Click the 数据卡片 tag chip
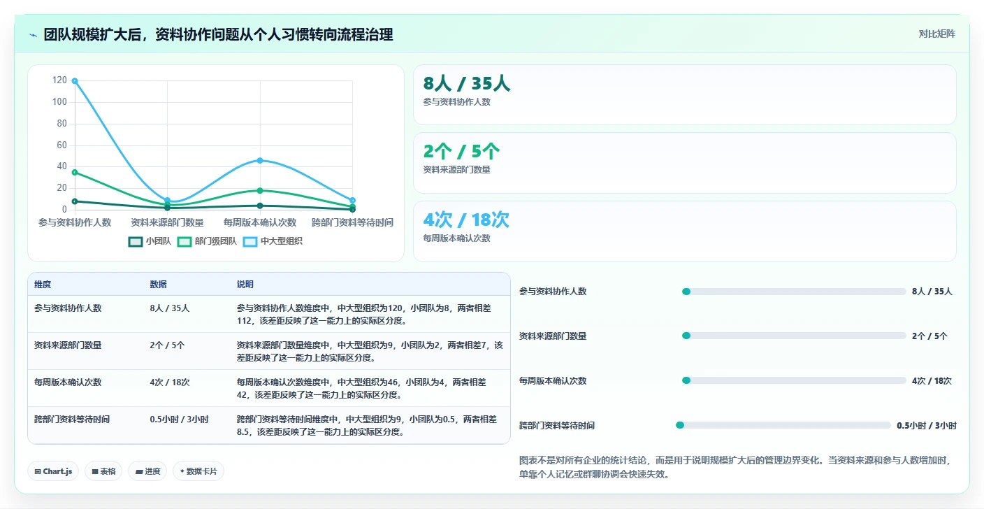984x509 pixels. coord(198,471)
